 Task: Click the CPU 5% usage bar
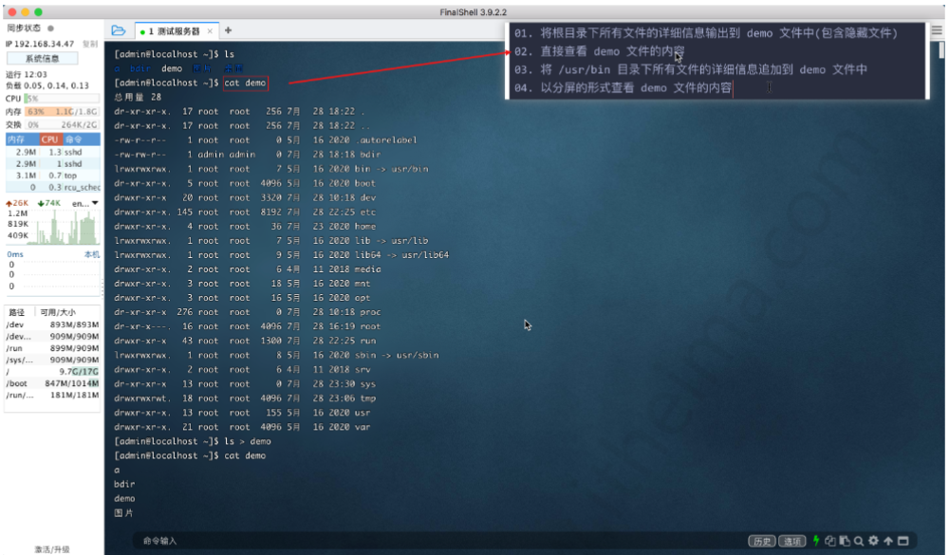[x=62, y=98]
